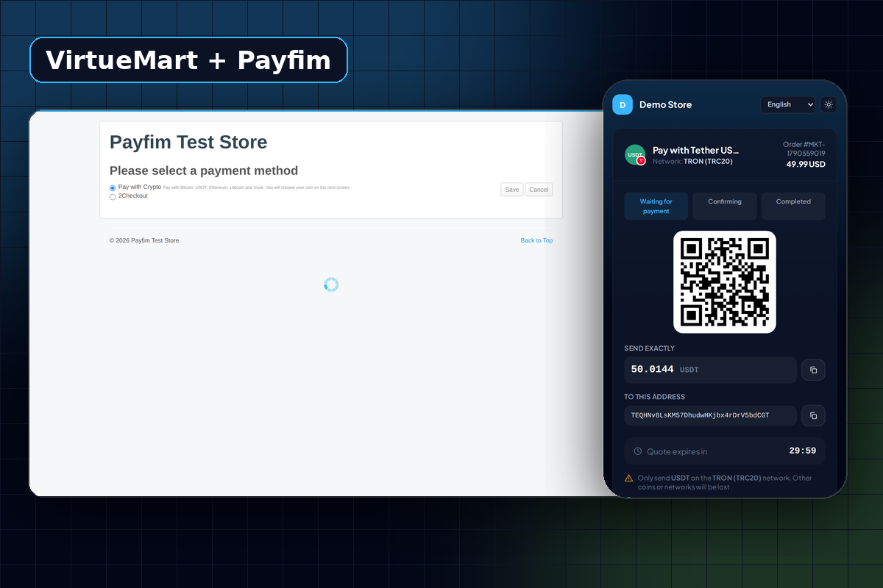
Task: Click the clock icon beside Quote expires in
Action: point(638,451)
